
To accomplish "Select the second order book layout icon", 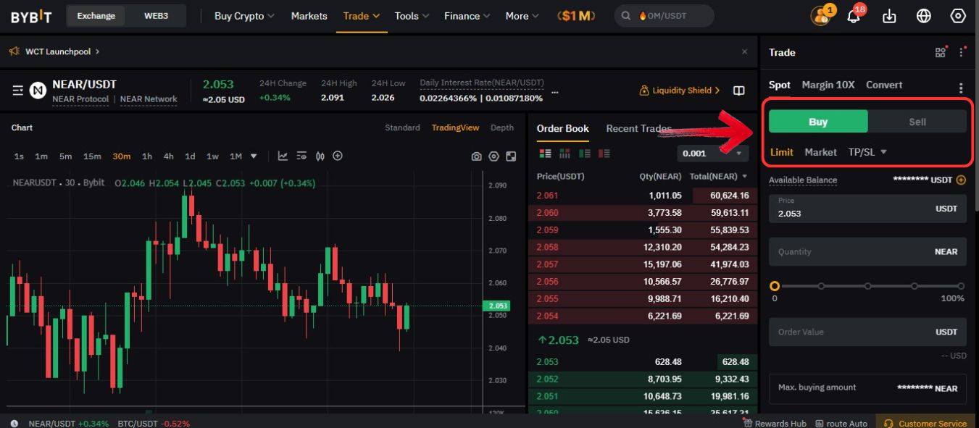I will (565, 154).
